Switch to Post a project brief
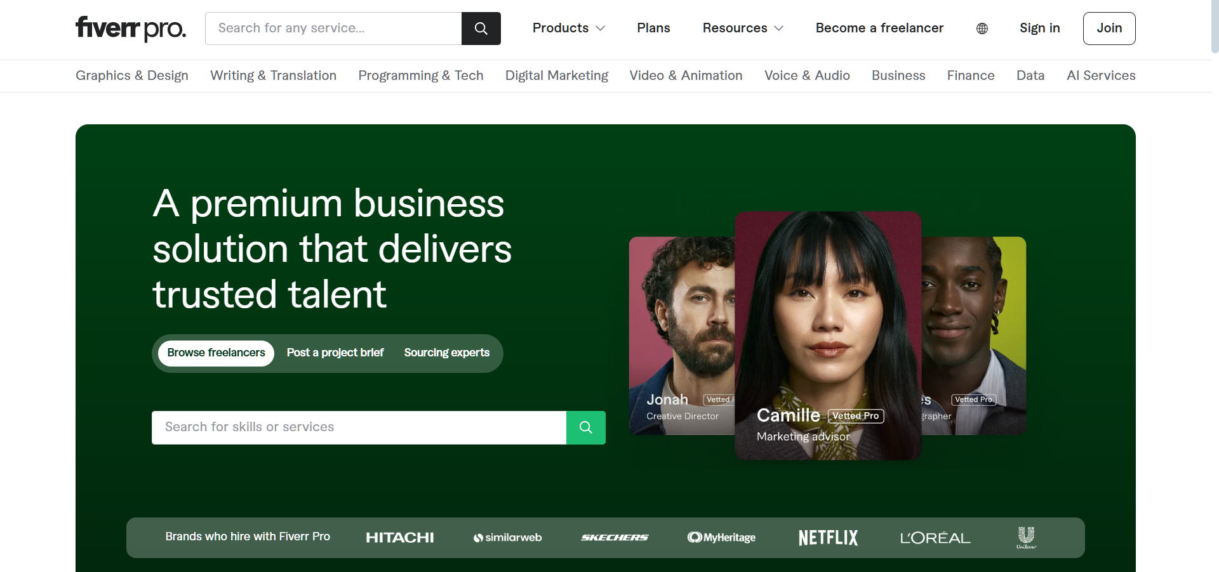1219x572 pixels. [335, 353]
